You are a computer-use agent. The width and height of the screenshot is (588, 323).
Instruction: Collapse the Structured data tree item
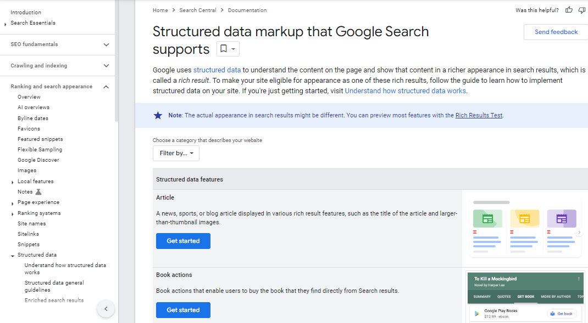tap(13, 256)
